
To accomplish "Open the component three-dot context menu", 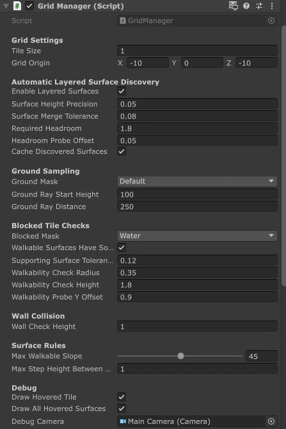I will pos(272,6).
